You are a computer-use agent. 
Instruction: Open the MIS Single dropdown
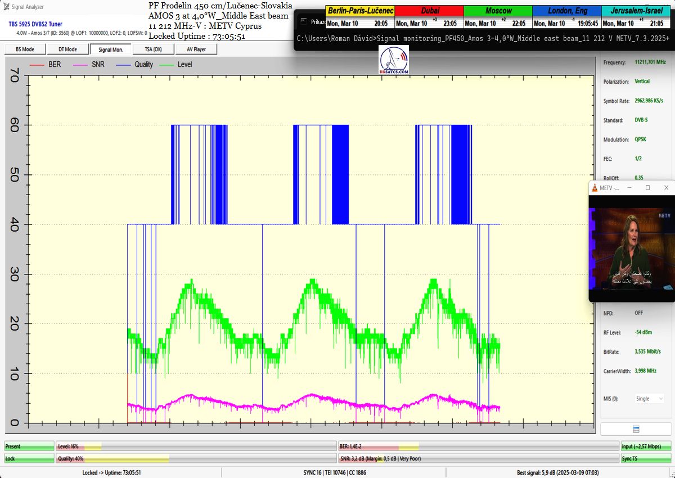pyautogui.click(x=649, y=399)
